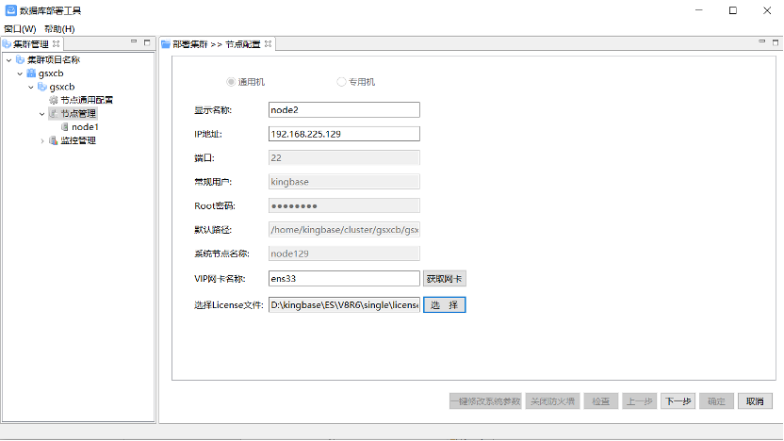Select 节点通用配置 in the tree

coord(87,100)
